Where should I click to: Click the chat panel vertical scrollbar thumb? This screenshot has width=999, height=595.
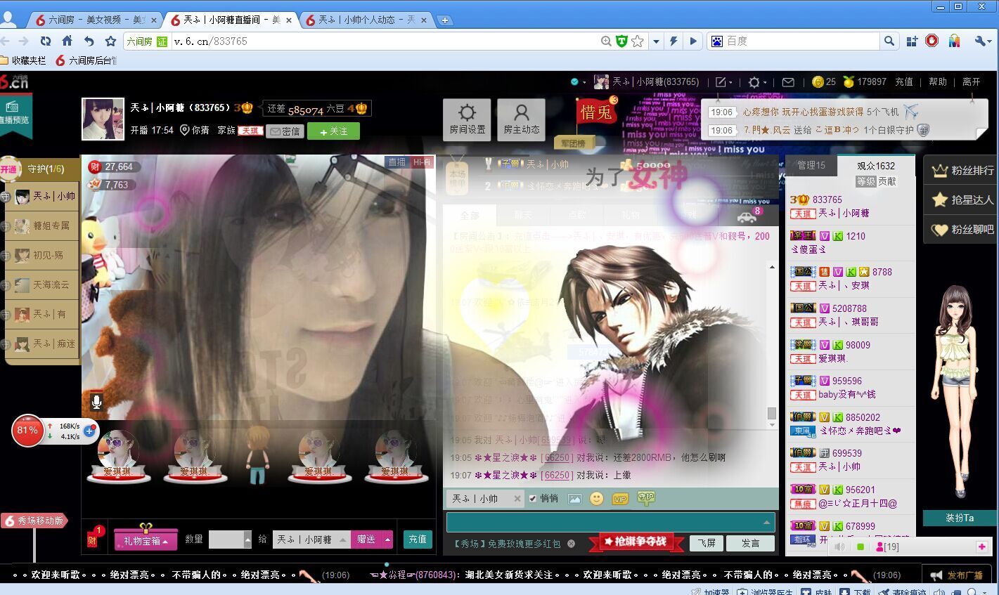pos(771,413)
